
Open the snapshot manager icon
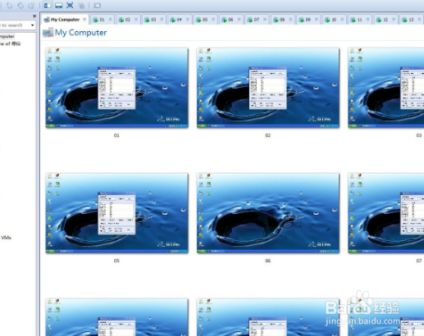tap(31, 6)
